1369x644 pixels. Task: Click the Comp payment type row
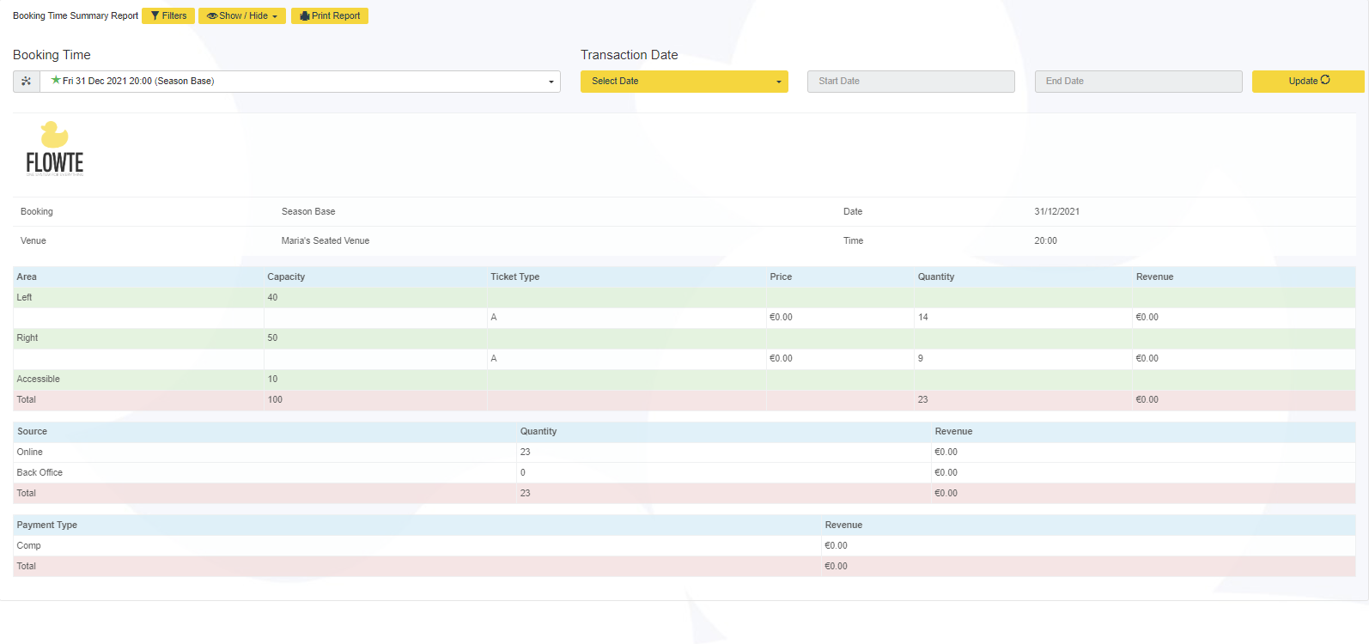click(684, 546)
